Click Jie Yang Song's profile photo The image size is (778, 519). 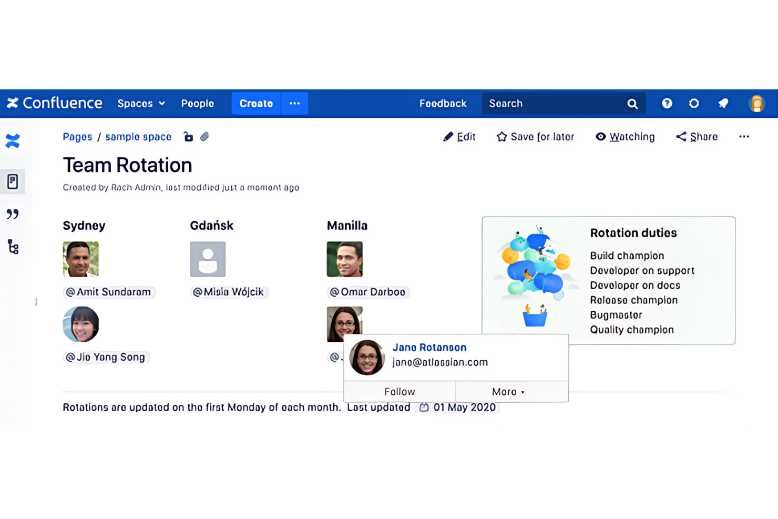[x=80, y=324]
